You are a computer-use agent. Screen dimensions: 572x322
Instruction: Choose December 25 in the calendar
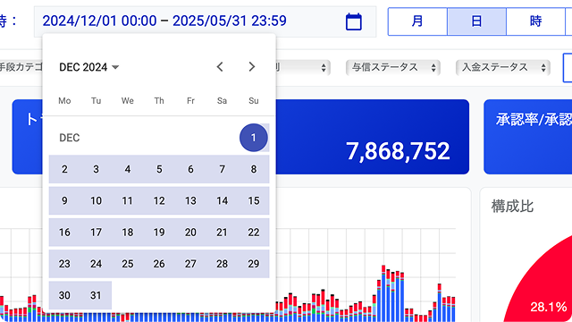(127, 264)
